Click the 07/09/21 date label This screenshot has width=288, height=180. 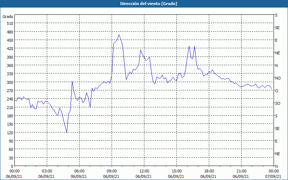(x=274, y=176)
